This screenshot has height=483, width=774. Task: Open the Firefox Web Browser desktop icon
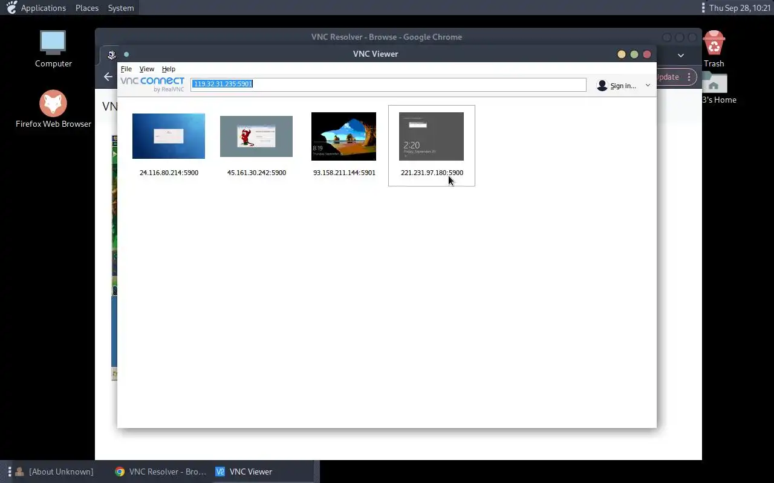pos(53,109)
